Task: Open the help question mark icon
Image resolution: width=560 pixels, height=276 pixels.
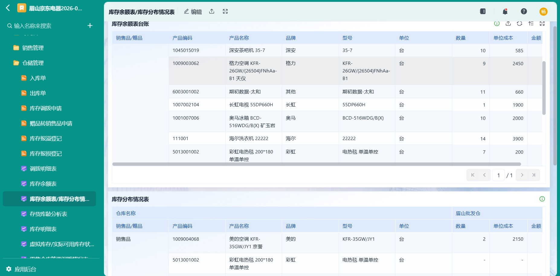Action: (524, 11)
